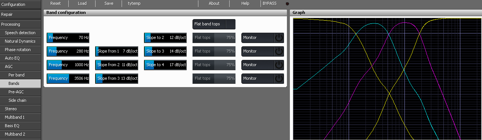Image resolution: width=482 pixels, height=140 pixels.
Task: Click the Reset button
Action: pyautogui.click(x=55, y=3)
